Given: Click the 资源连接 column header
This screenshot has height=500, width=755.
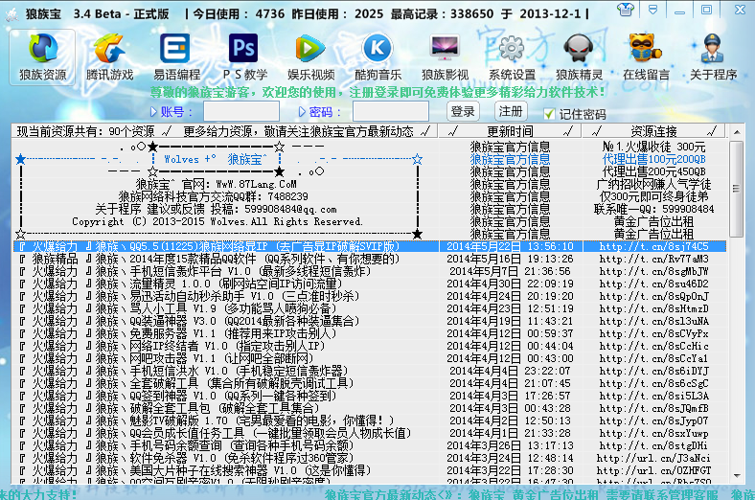Looking at the screenshot, I should click(653, 131).
